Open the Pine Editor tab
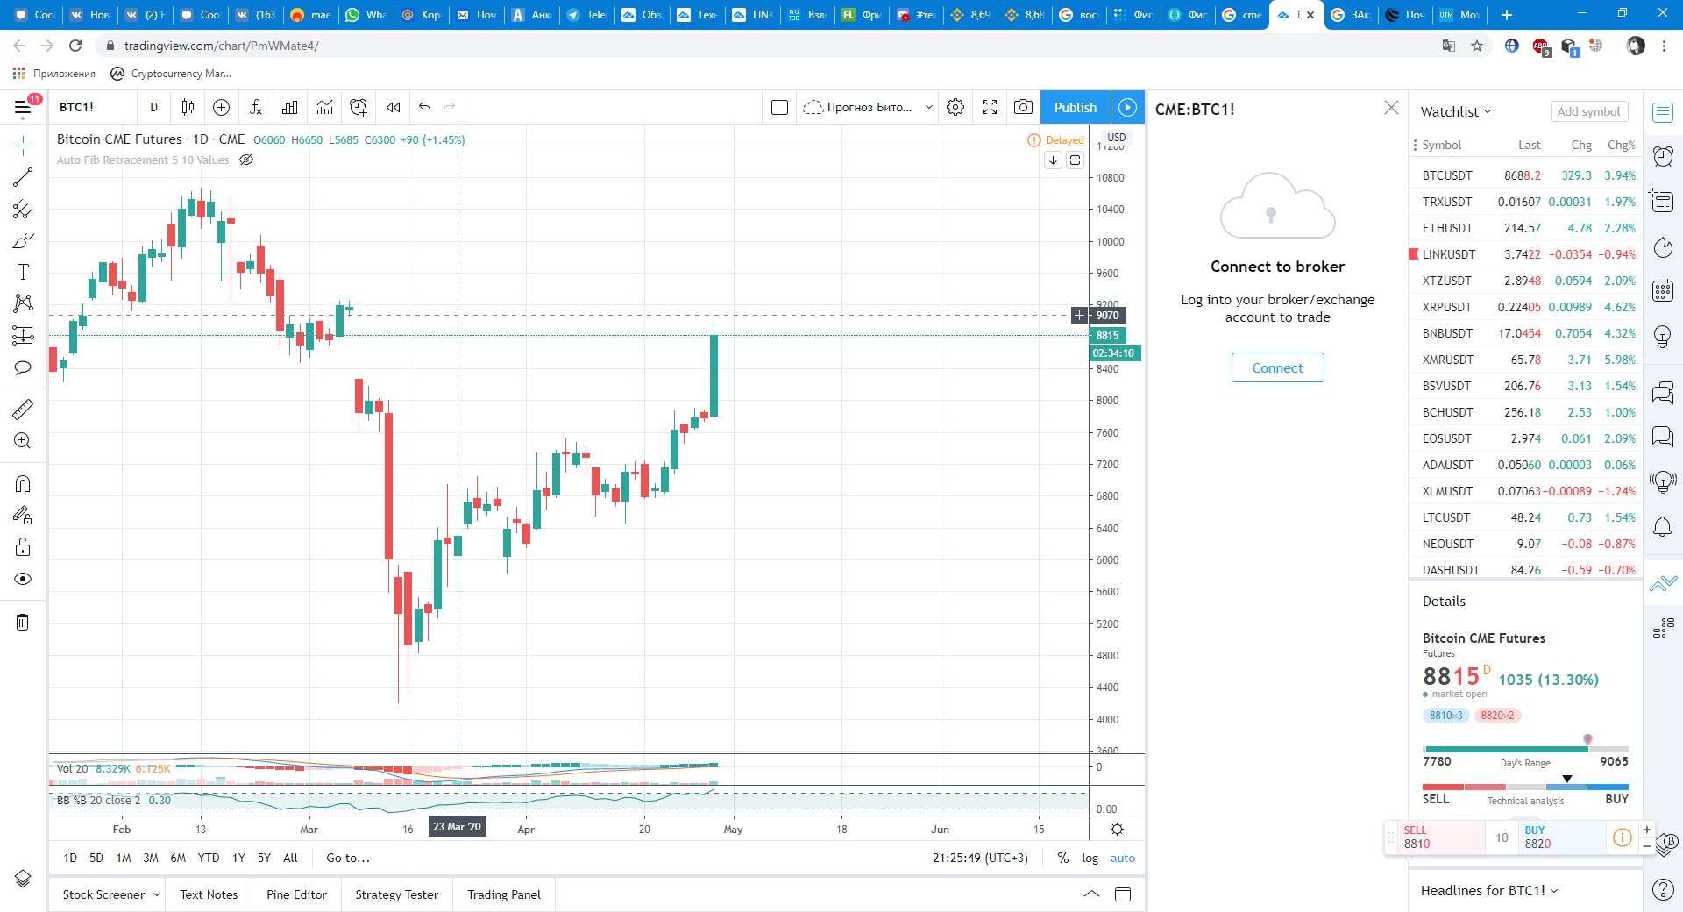Screen dimensions: 1683x912 point(296,894)
